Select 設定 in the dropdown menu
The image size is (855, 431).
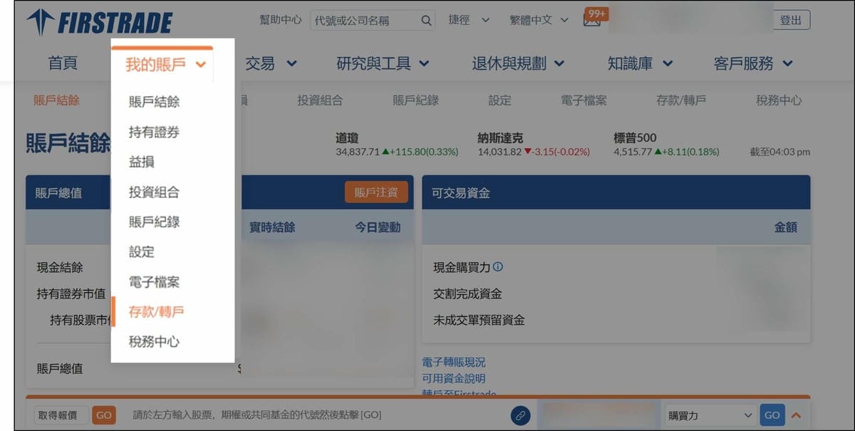coord(141,251)
